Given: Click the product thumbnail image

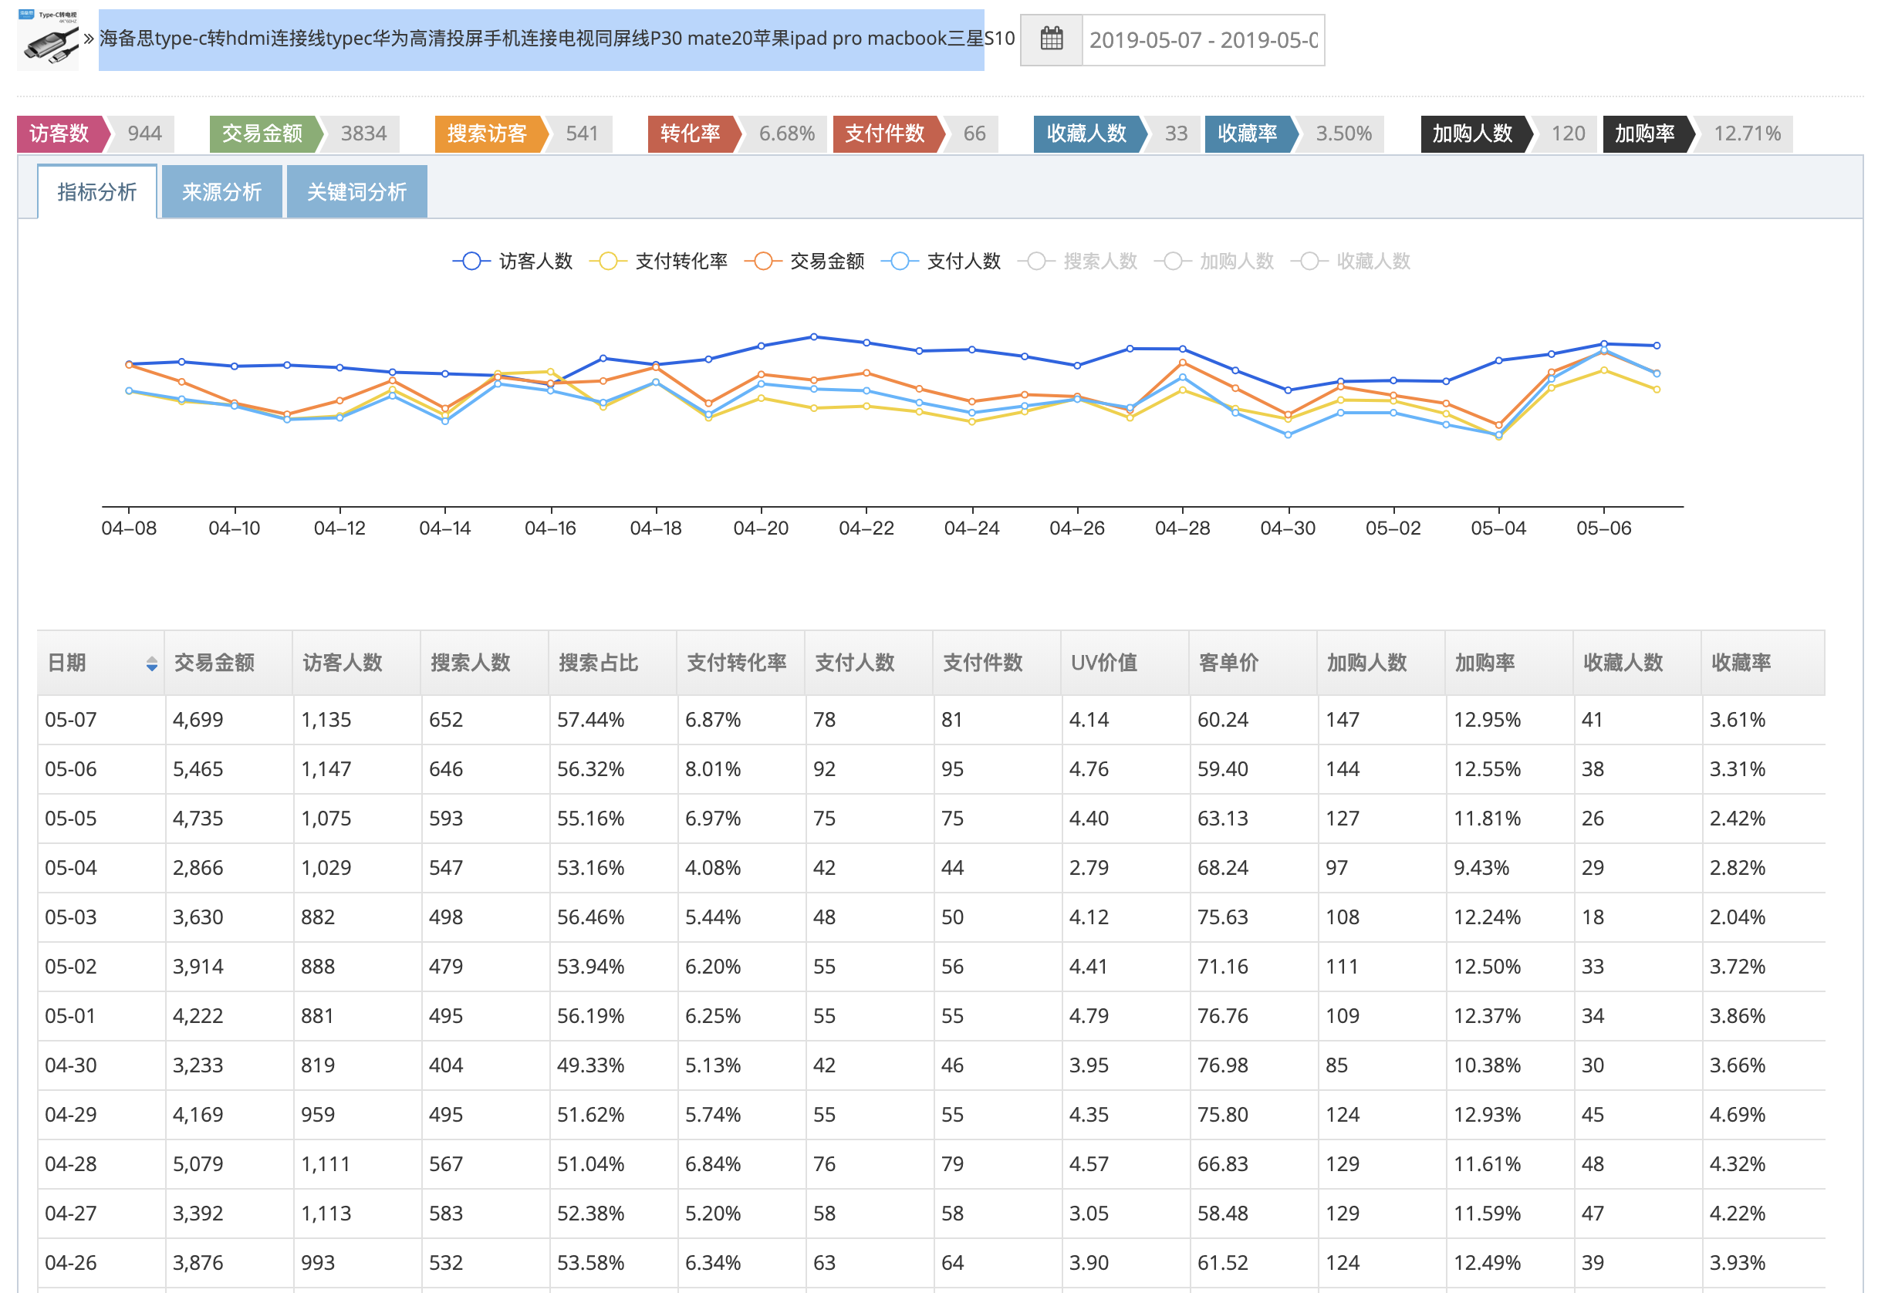Looking at the screenshot, I should (49, 39).
